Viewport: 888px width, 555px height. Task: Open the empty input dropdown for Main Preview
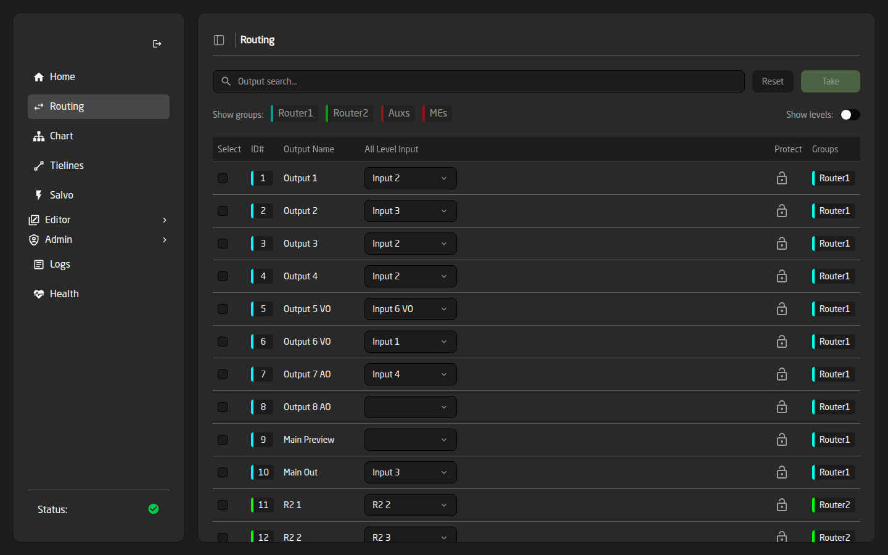411,440
